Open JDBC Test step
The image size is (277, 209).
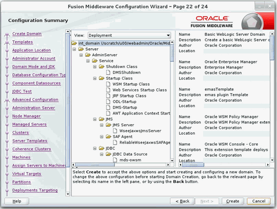tap(22, 91)
